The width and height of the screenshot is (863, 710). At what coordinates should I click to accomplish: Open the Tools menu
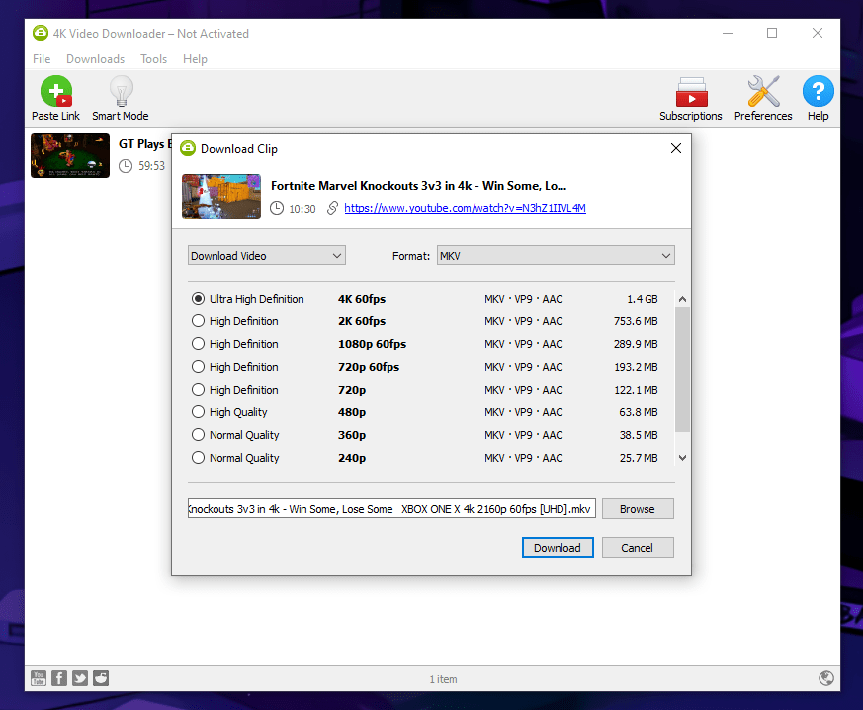point(153,58)
